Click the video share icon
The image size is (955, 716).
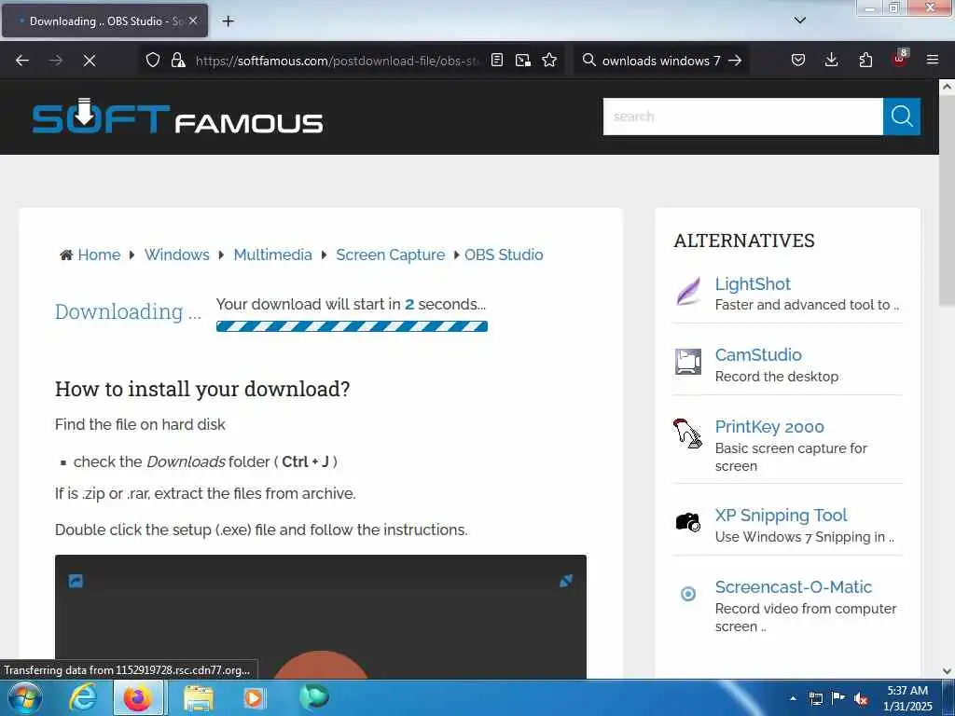click(76, 581)
